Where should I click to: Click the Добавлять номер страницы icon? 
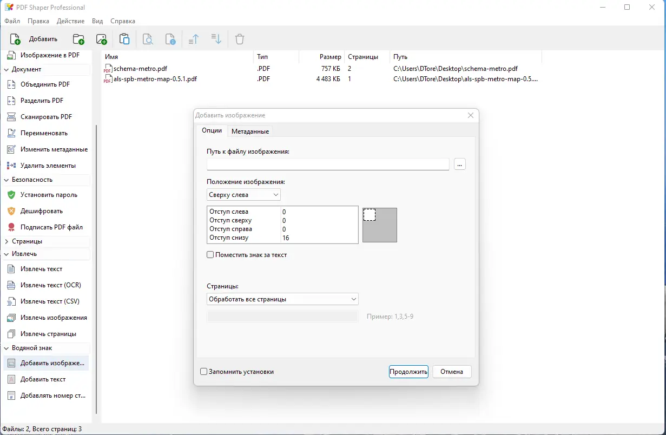coord(11,396)
